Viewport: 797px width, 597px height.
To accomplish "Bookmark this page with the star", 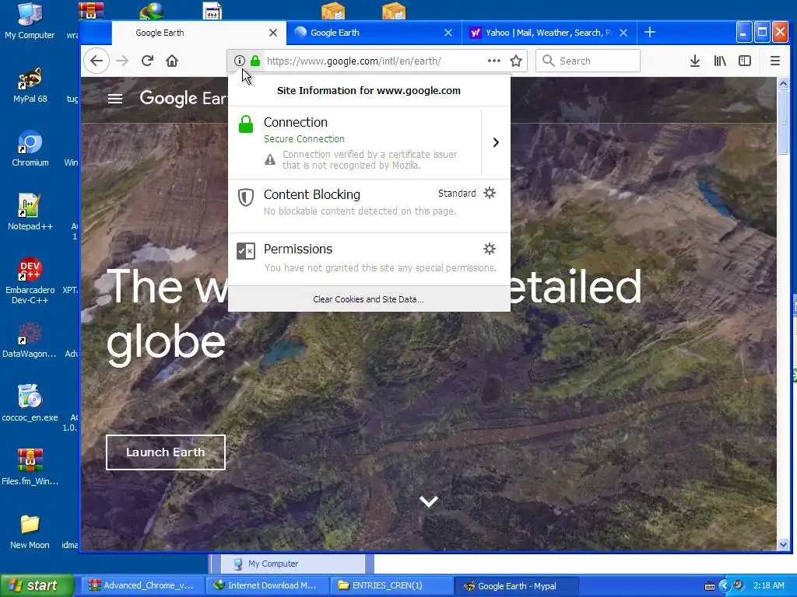I will pos(516,61).
